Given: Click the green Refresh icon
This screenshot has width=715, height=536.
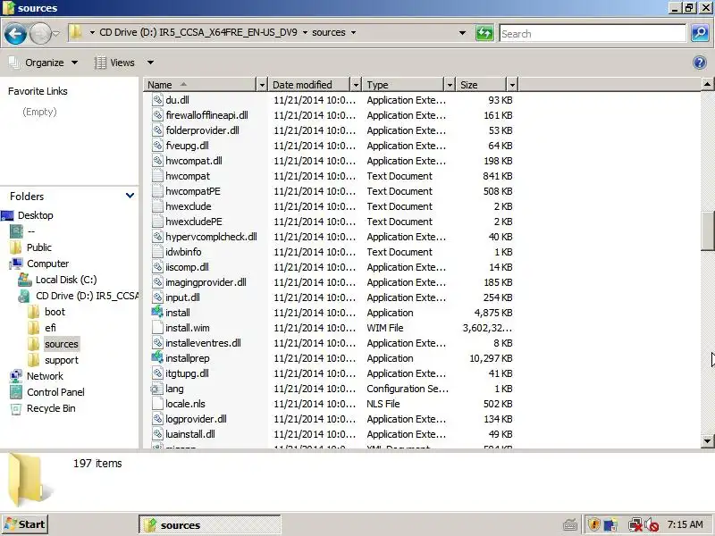Looking at the screenshot, I should pyautogui.click(x=484, y=33).
